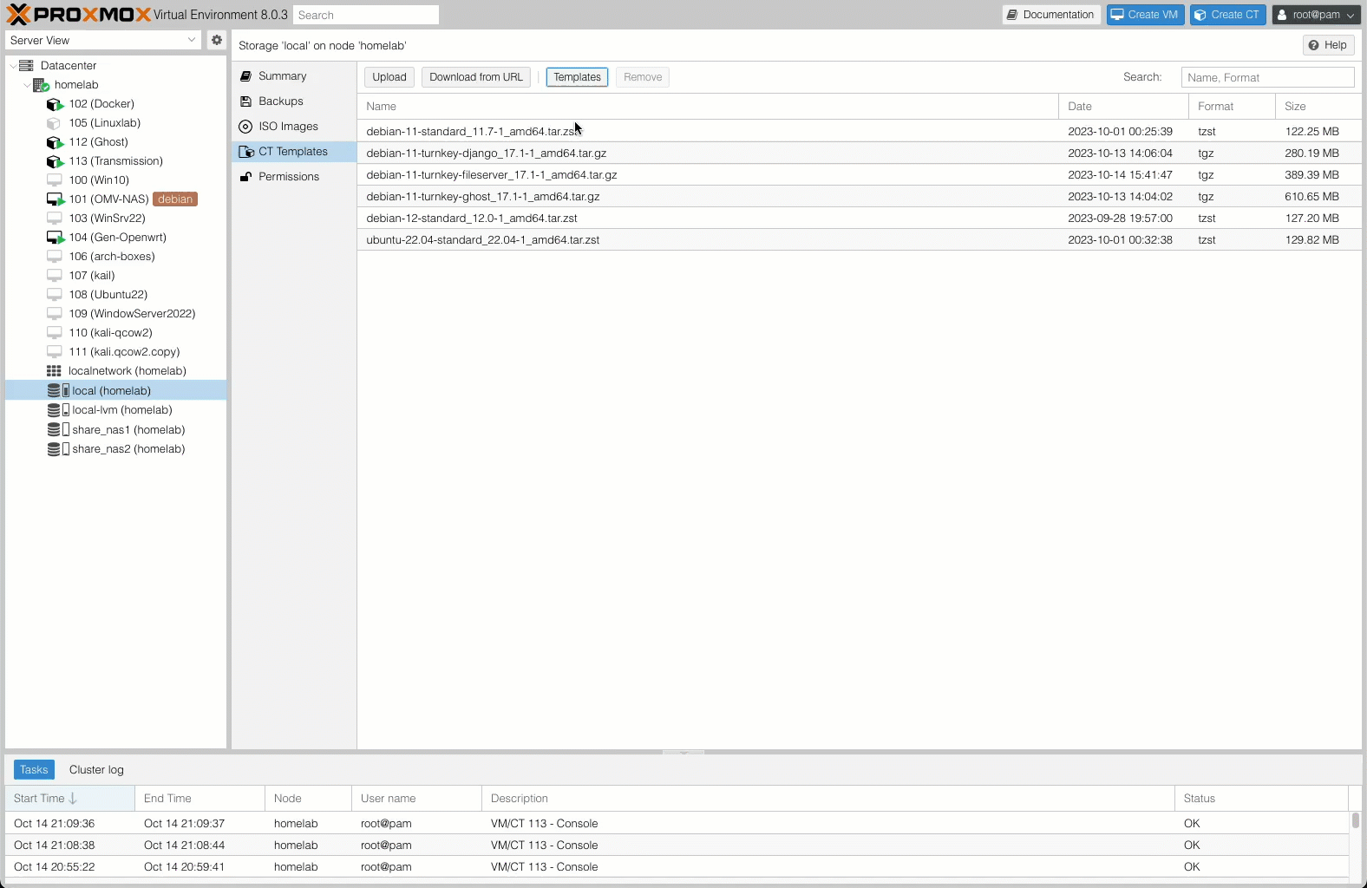Select ubuntu-22.04-standard template row
The width and height of the screenshot is (1367, 888).
pos(859,240)
